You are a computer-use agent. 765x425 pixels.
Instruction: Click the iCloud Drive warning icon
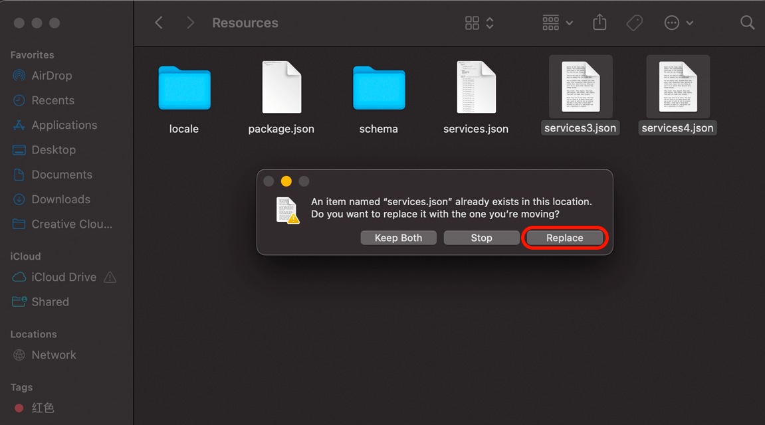point(110,278)
